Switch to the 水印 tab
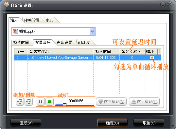The height and width of the screenshot is (129, 176). click(50, 20)
